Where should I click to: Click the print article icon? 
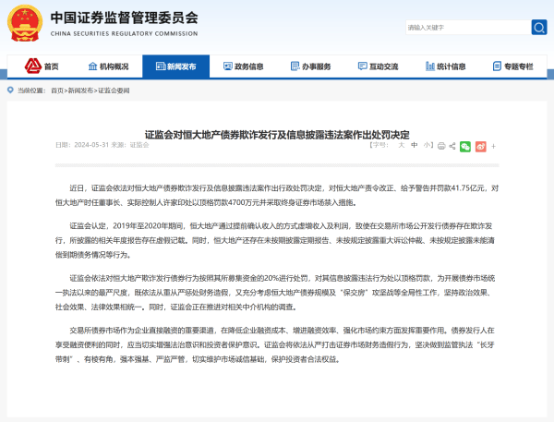point(441,146)
